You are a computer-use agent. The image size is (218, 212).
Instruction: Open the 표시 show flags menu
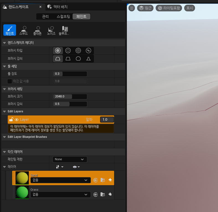point(189,8)
